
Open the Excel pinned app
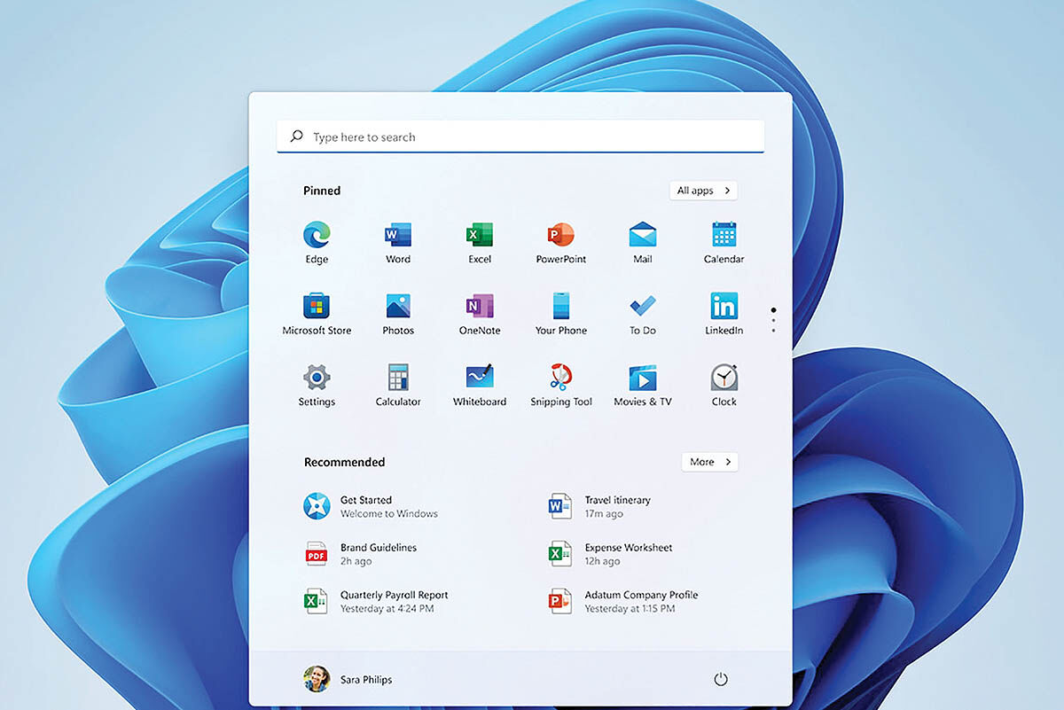(480, 242)
